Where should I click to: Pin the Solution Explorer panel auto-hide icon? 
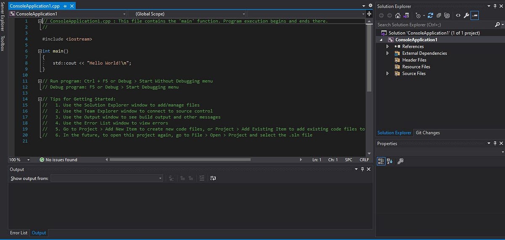(495, 6)
